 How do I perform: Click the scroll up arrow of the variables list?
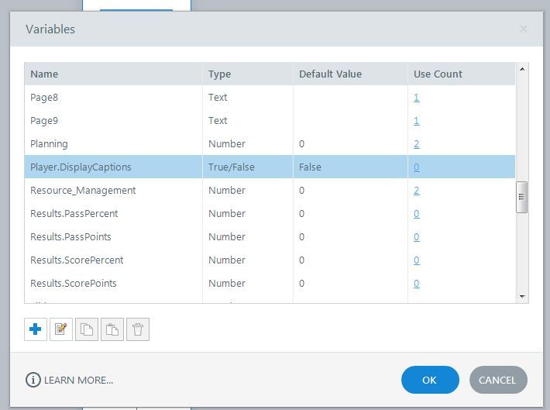(x=522, y=69)
